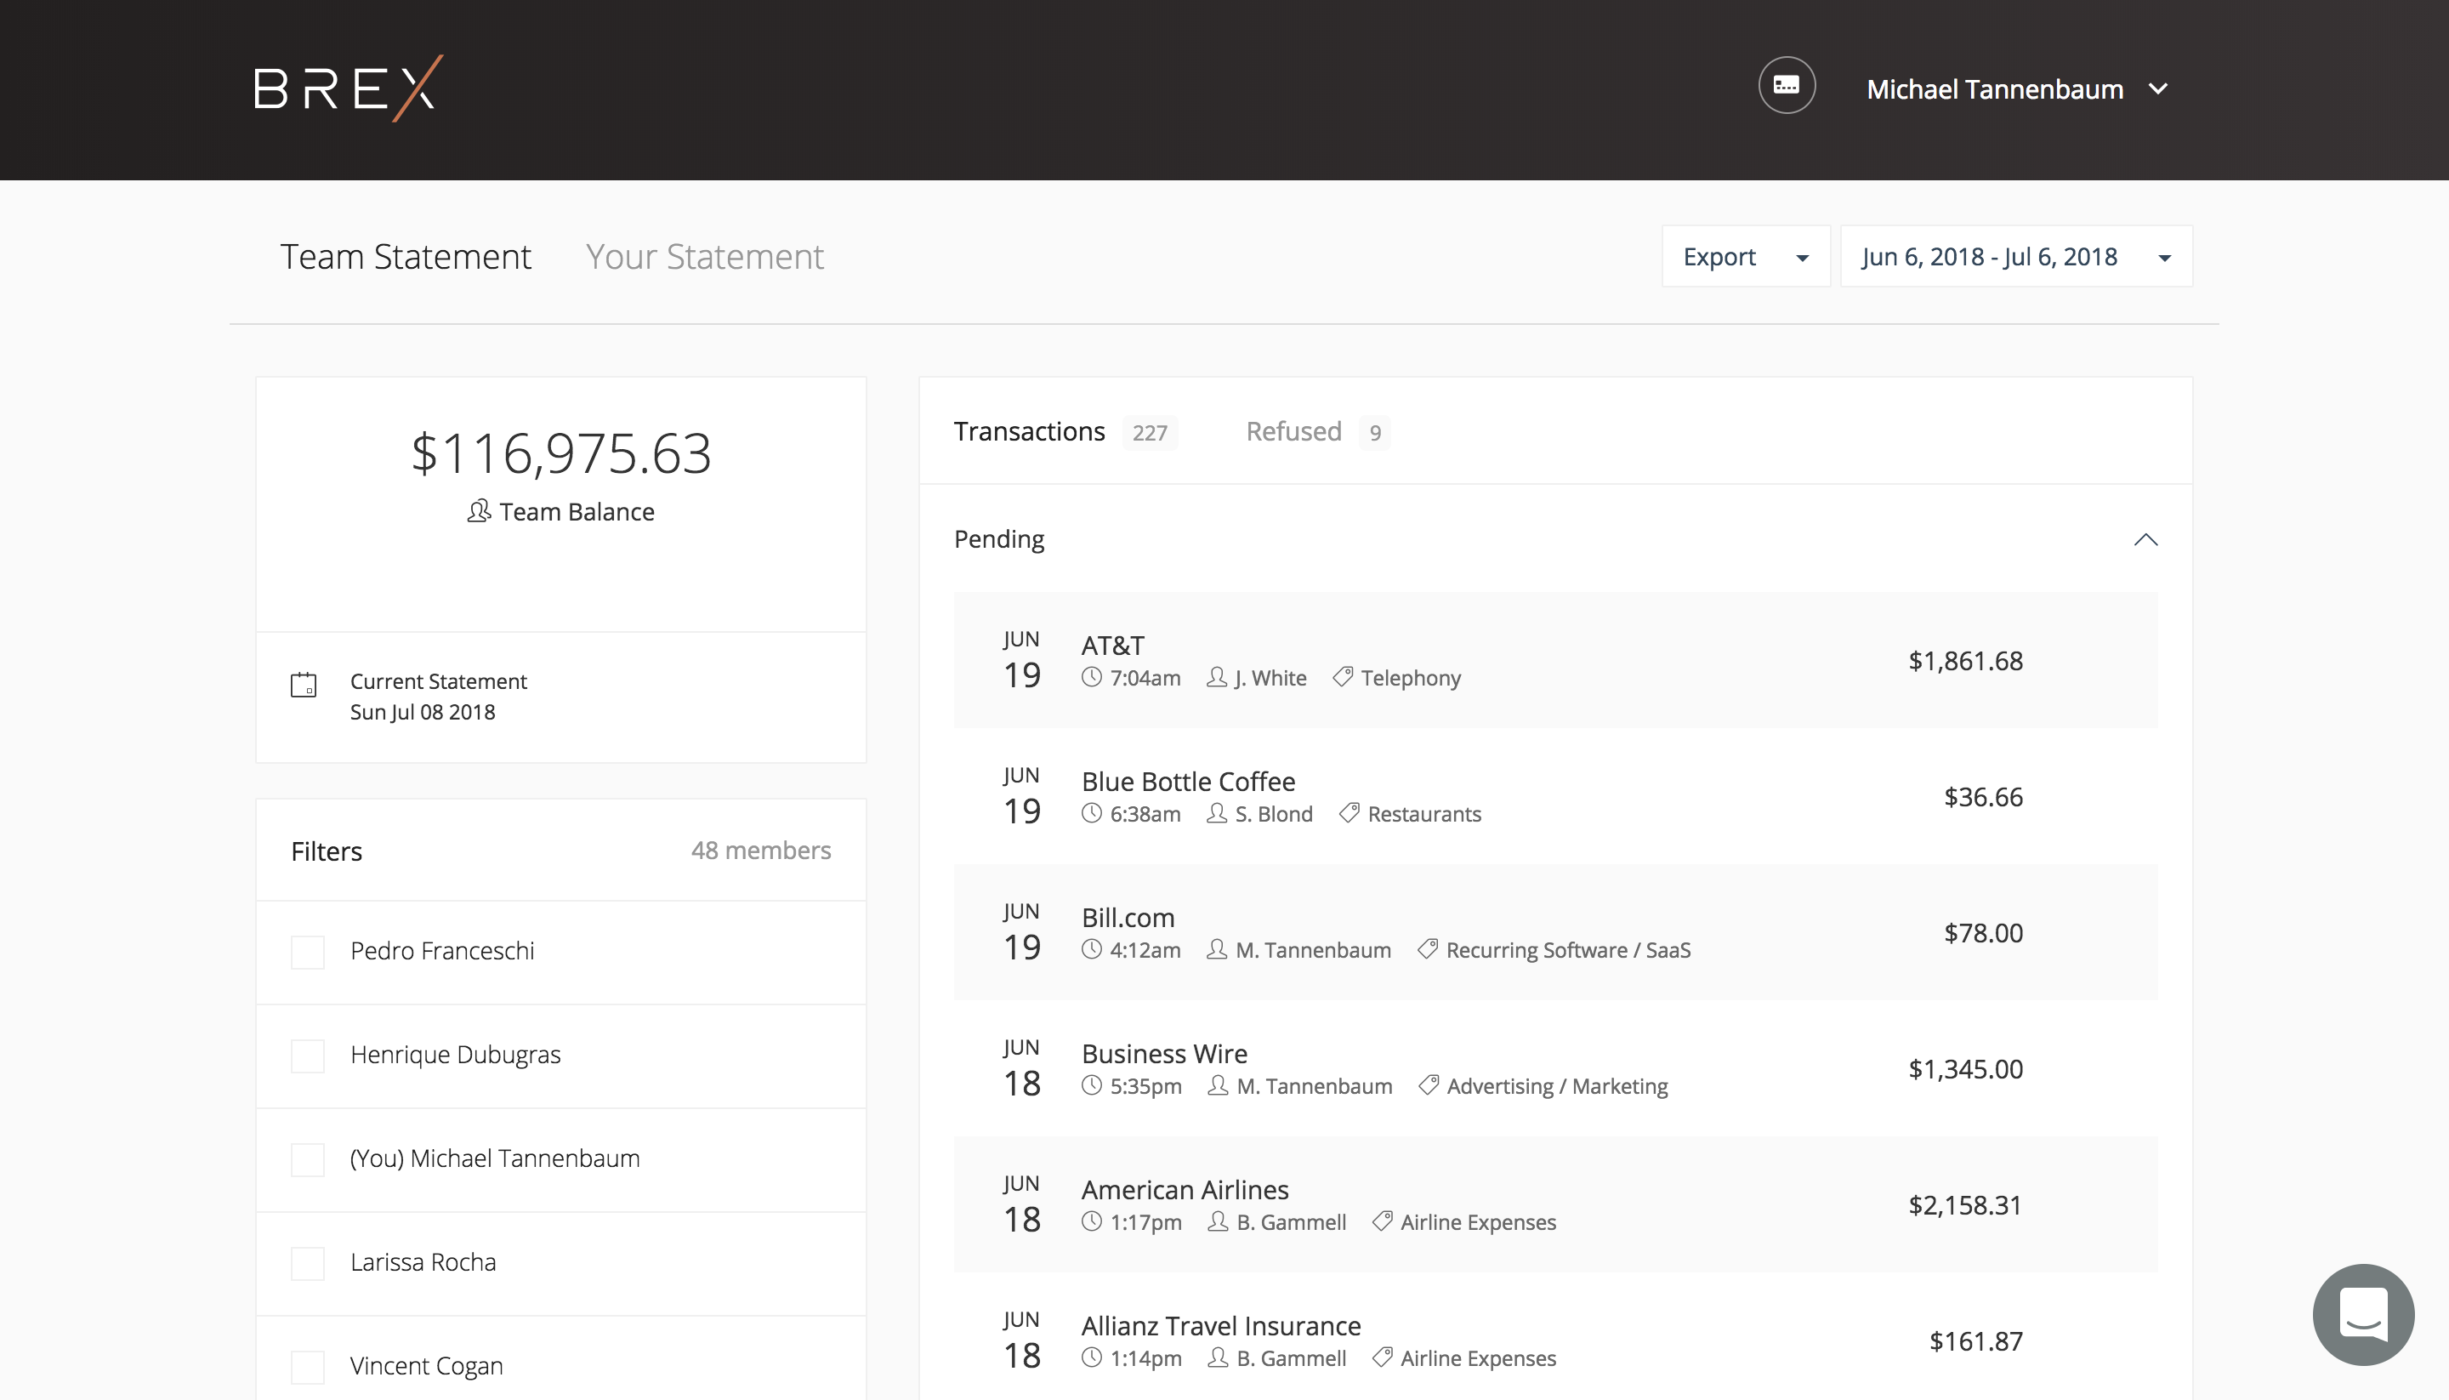Click the $116,975.63 team balance amount
Viewport: 2449px width, 1400px height.
click(x=561, y=452)
